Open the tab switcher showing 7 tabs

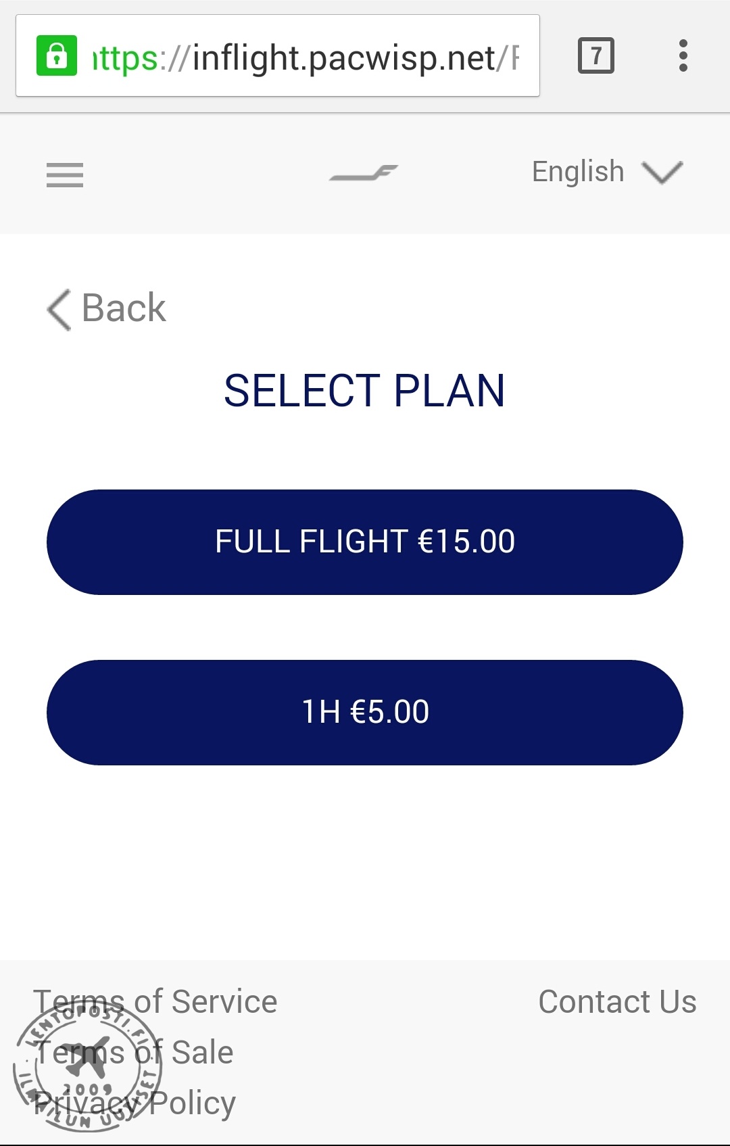(x=595, y=55)
